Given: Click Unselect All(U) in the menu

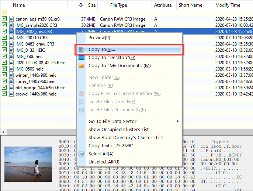Looking at the screenshot, I should coord(104,162).
